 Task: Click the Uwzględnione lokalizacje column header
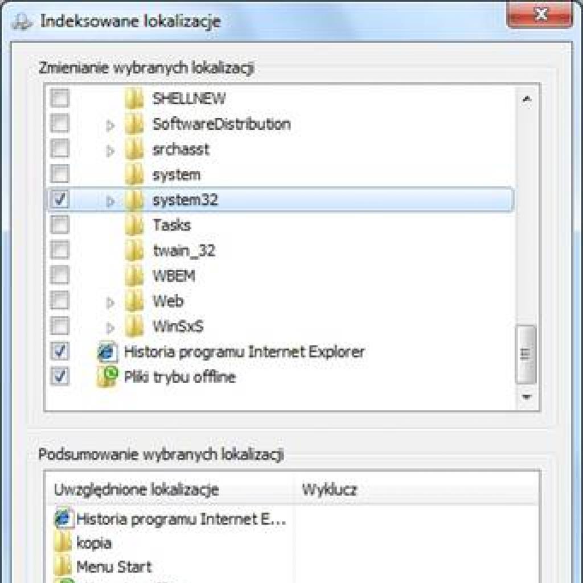tap(137, 490)
